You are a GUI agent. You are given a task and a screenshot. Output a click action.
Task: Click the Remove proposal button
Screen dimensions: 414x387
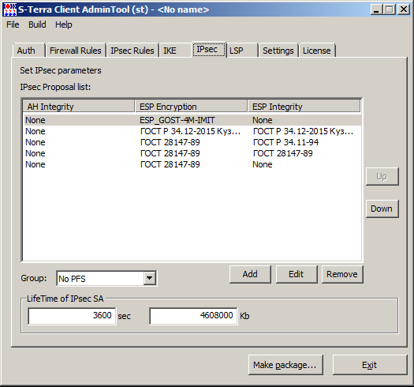pyautogui.click(x=342, y=274)
